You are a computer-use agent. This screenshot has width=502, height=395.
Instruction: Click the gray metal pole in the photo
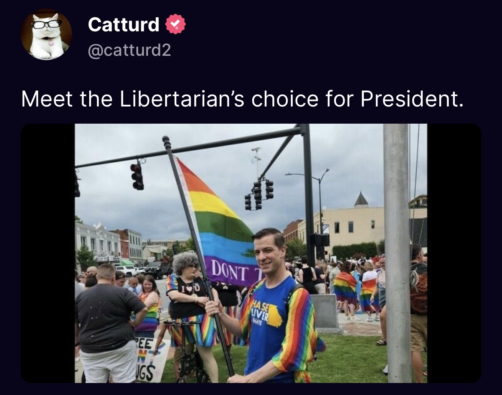pos(397,253)
